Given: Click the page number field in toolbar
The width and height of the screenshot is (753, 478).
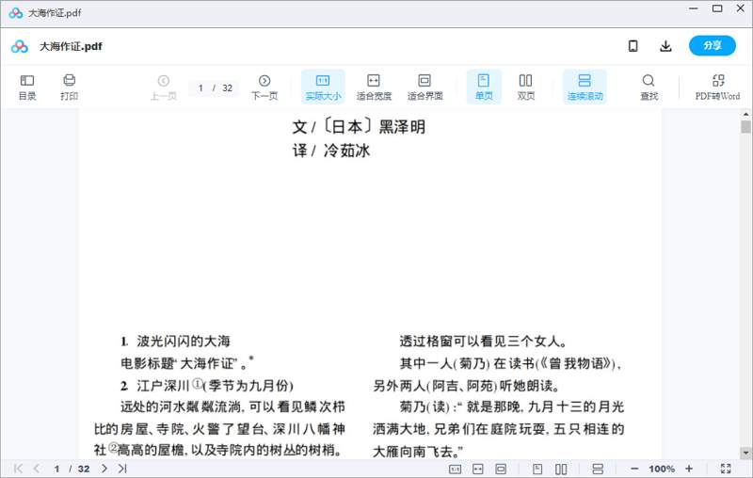Looking at the screenshot, I should pos(202,88).
